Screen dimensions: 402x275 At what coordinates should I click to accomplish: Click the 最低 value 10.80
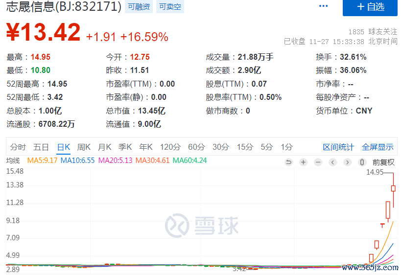coord(41,70)
